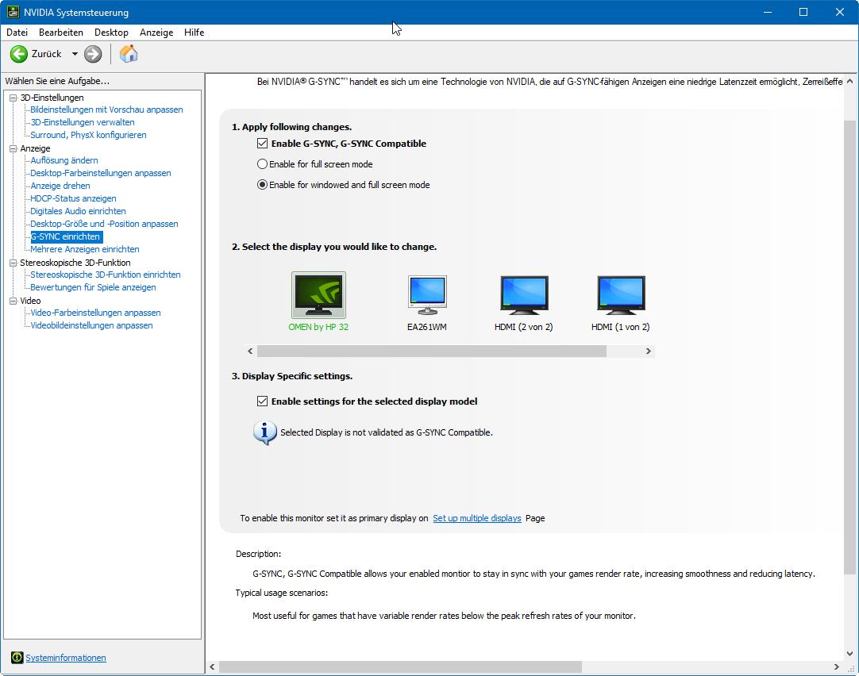Collapse the Video tree node
The image size is (859, 676).
point(13,301)
